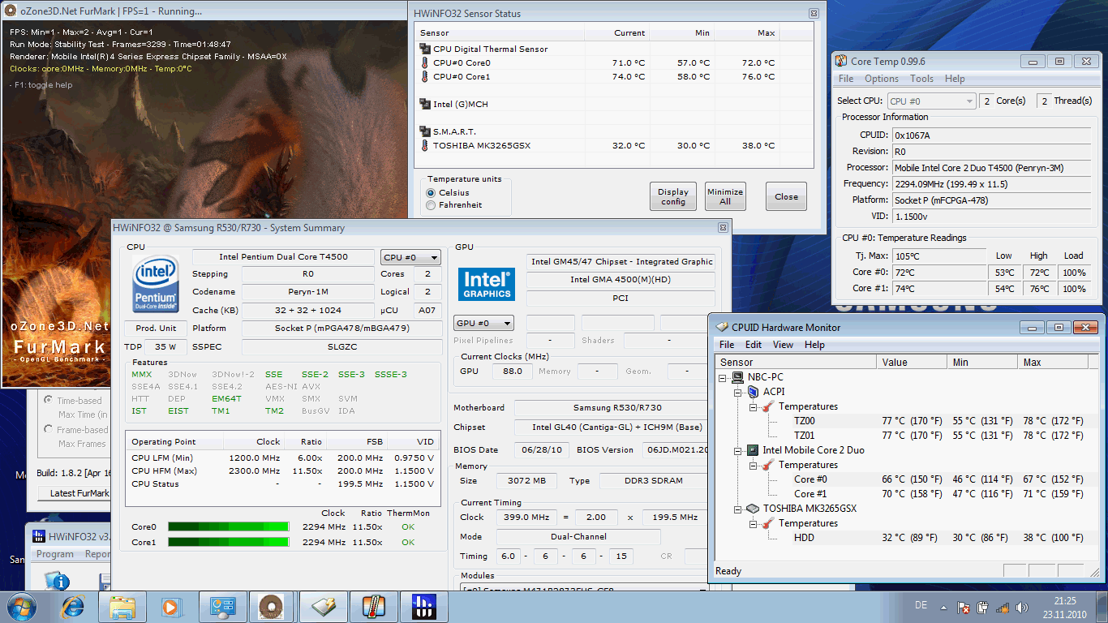1108x623 pixels.
Task: Click FurMark window title bar icon
Action: click(x=10, y=11)
